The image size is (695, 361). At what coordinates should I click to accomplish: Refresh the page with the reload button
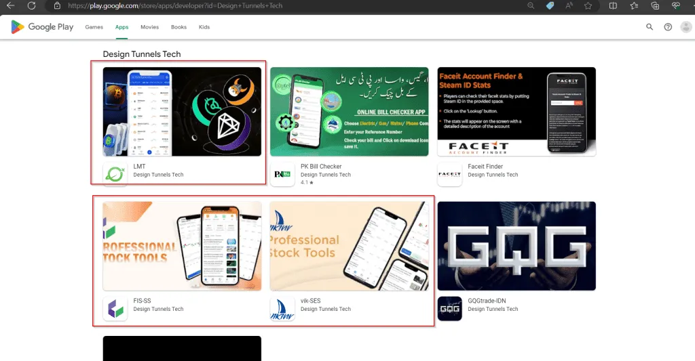31,5
